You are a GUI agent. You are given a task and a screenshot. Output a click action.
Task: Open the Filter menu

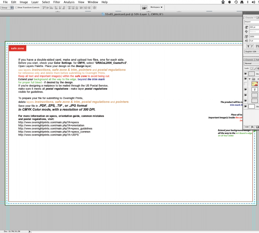click(x=57, y=2)
